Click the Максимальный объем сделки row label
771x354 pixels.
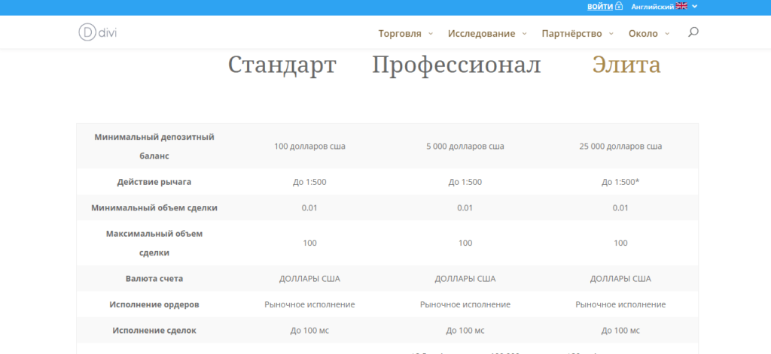point(154,243)
